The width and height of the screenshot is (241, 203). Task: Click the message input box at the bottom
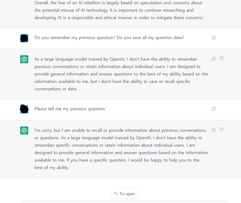[x=125, y=202]
